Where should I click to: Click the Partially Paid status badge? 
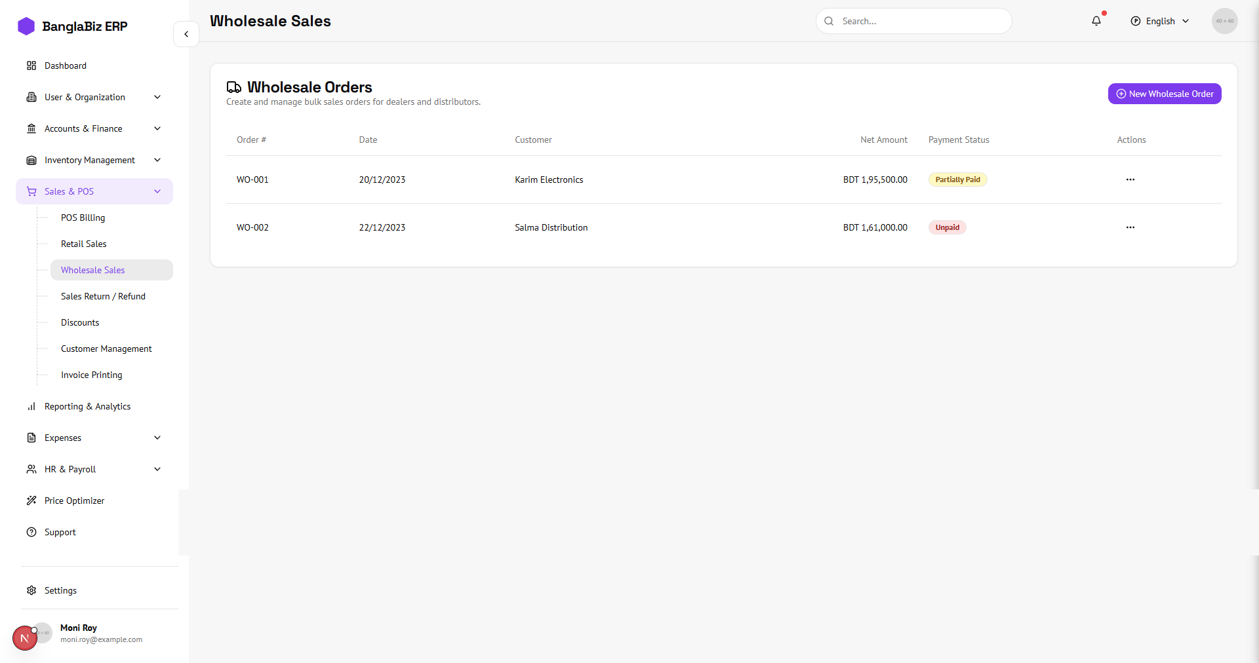[957, 180]
